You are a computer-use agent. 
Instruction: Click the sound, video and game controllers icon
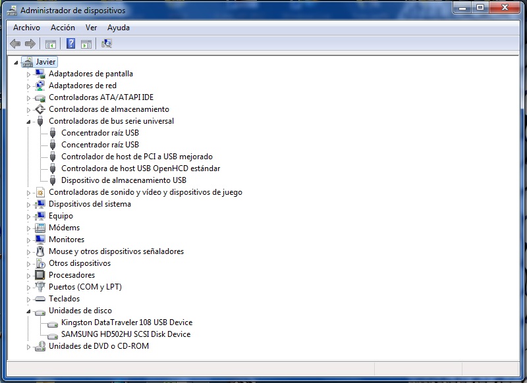click(x=40, y=192)
